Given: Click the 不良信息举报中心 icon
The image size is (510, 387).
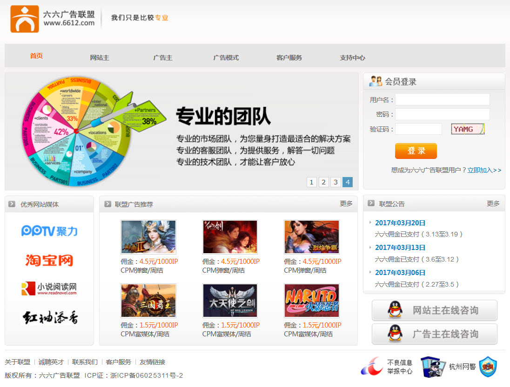Looking at the screenshot, I should 387,367.
